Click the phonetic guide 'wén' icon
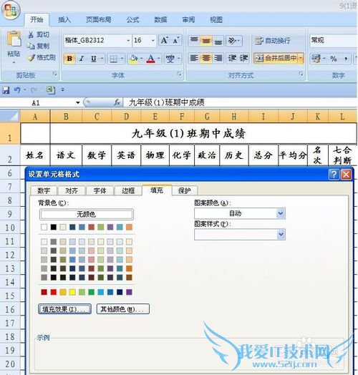Image resolution: width=358 pixels, height=375 pixels. tap(170, 59)
